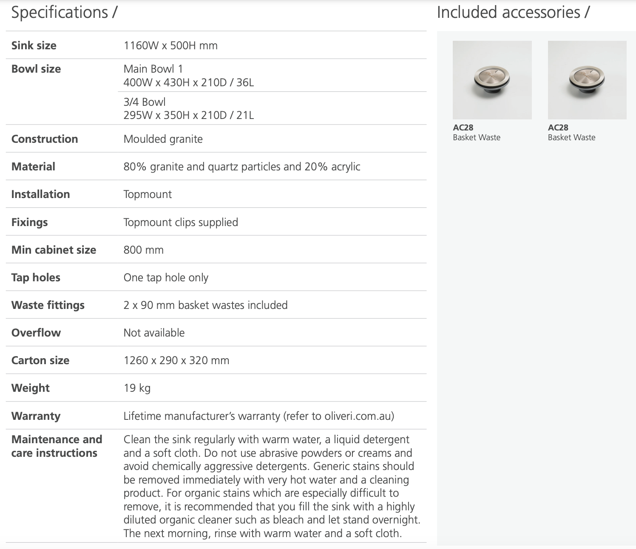Image resolution: width=636 pixels, height=549 pixels.
Task: Click the Min cabinet size label
Action: [54, 250]
